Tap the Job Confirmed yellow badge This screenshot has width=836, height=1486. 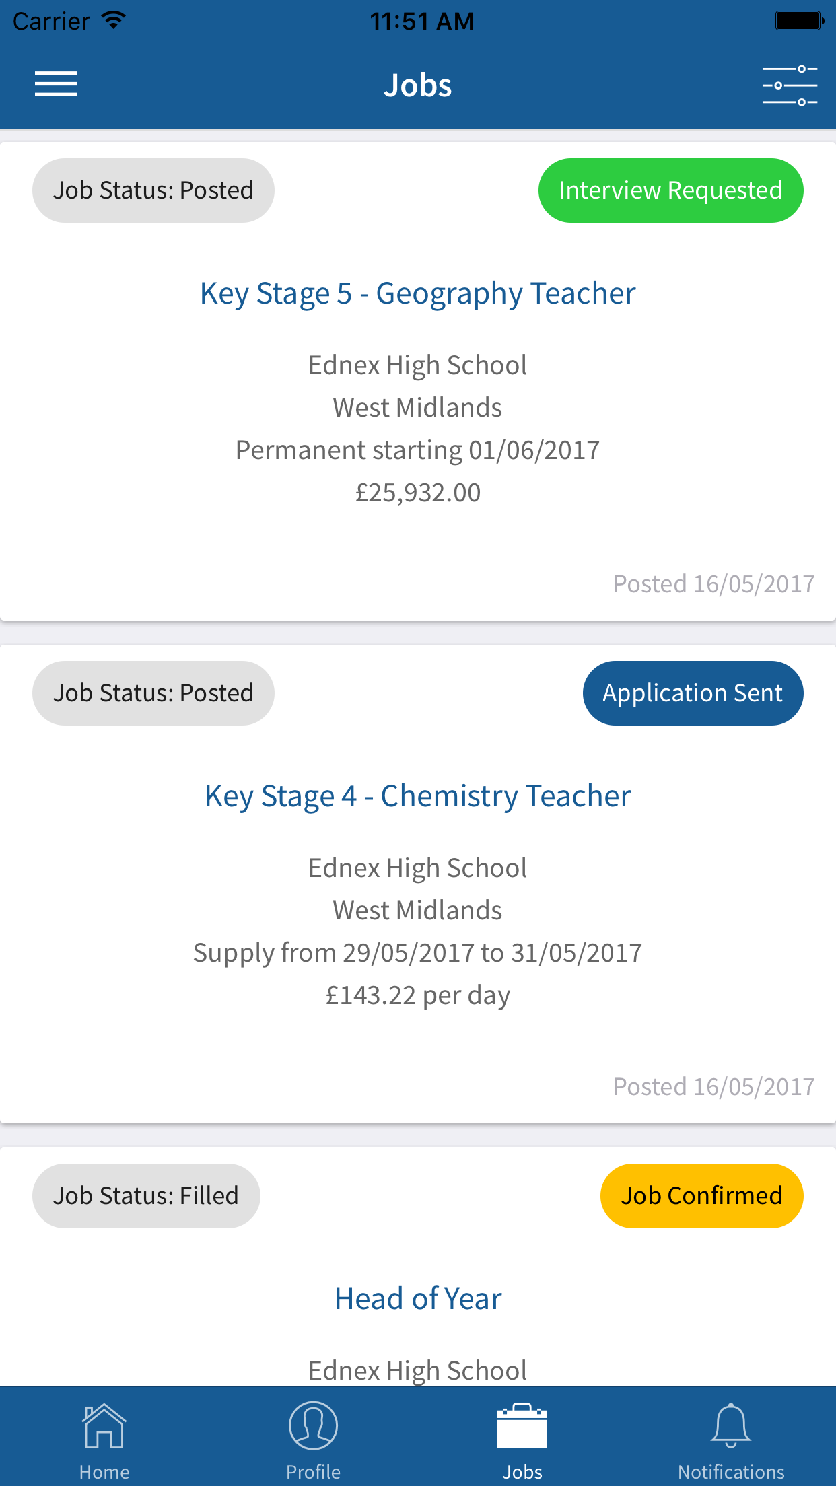tap(701, 1196)
